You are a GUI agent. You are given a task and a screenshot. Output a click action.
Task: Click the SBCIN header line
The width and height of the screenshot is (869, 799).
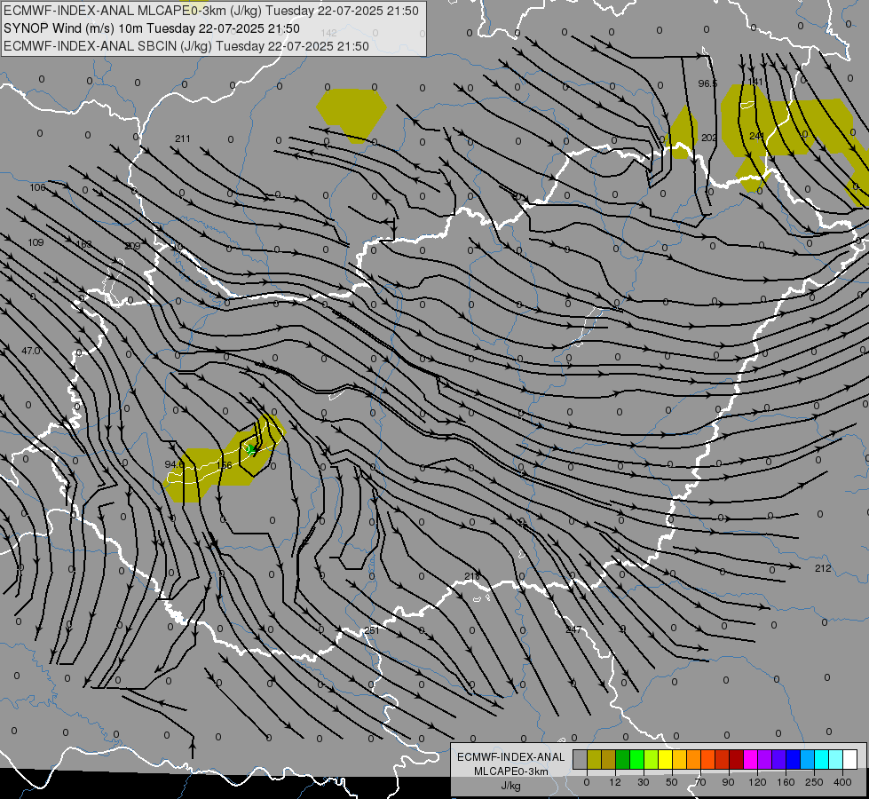coord(186,46)
